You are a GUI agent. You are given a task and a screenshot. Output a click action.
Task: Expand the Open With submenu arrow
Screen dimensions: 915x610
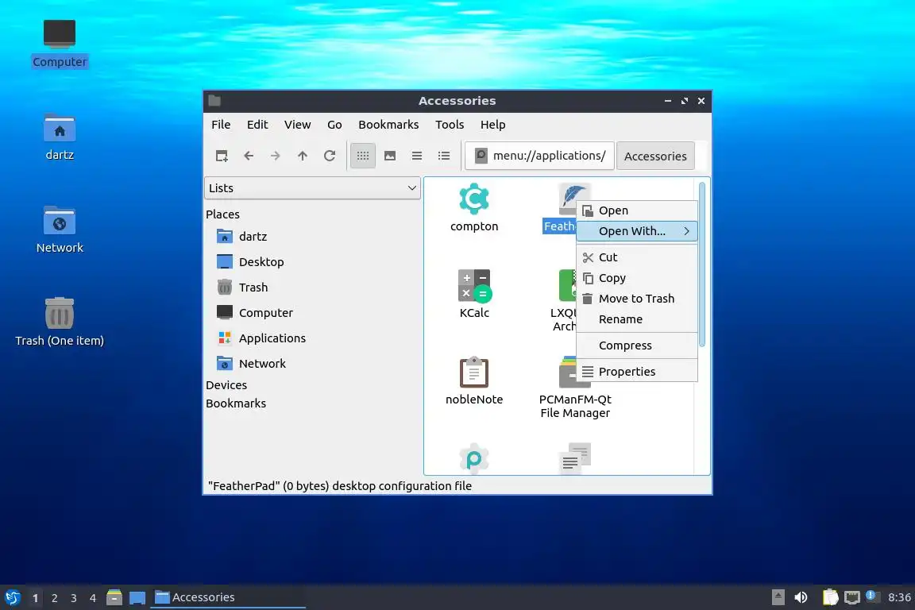coord(687,231)
